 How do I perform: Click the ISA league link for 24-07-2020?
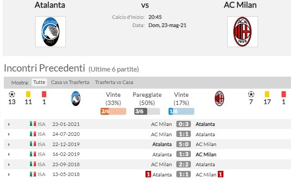(x=42, y=134)
